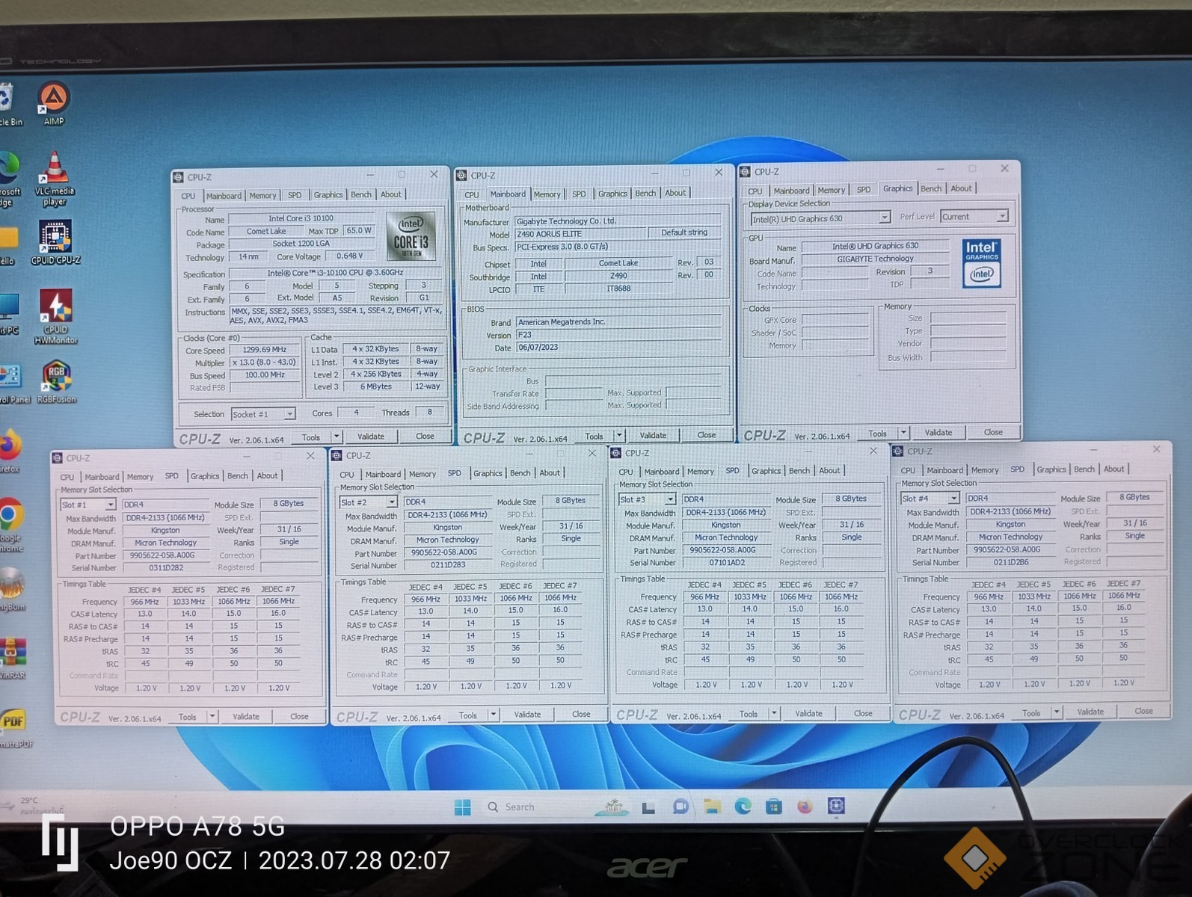This screenshot has height=897, width=1192.
Task: Open the AIMP desktop shortcut
Action: point(54,103)
